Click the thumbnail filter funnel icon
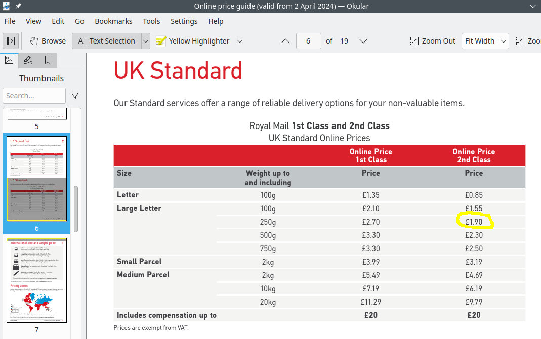The image size is (541, 339). click(75, 96)
